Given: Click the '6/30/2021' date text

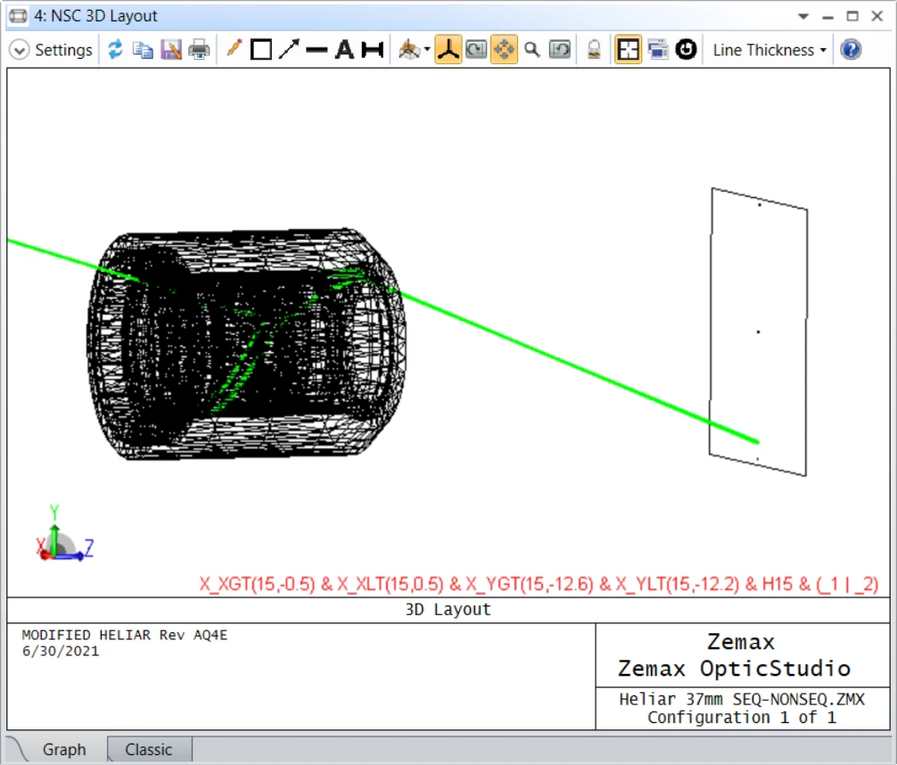Looking at the screenshot, I should [x=60, y=651].
